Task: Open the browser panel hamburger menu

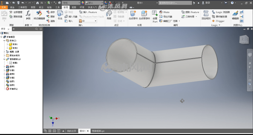Action: [41, 29]
